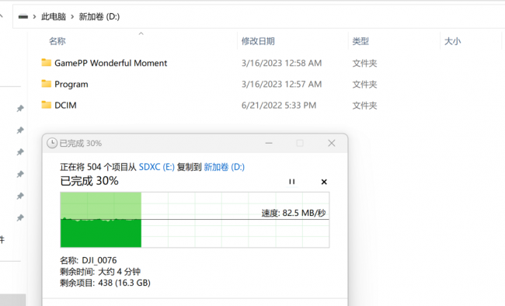Click 新加卷 (D:) breadcrumb in the address bar
Image resolution: width=505 pixels, height=306 pixels.
pos(99,16)
